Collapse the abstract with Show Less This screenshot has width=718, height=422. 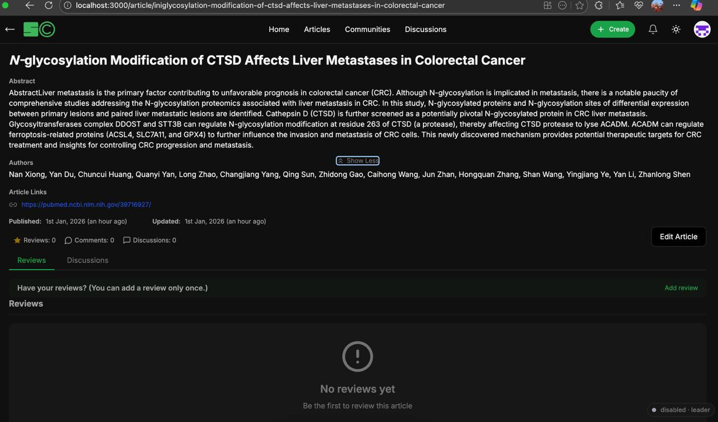point(358,161)
